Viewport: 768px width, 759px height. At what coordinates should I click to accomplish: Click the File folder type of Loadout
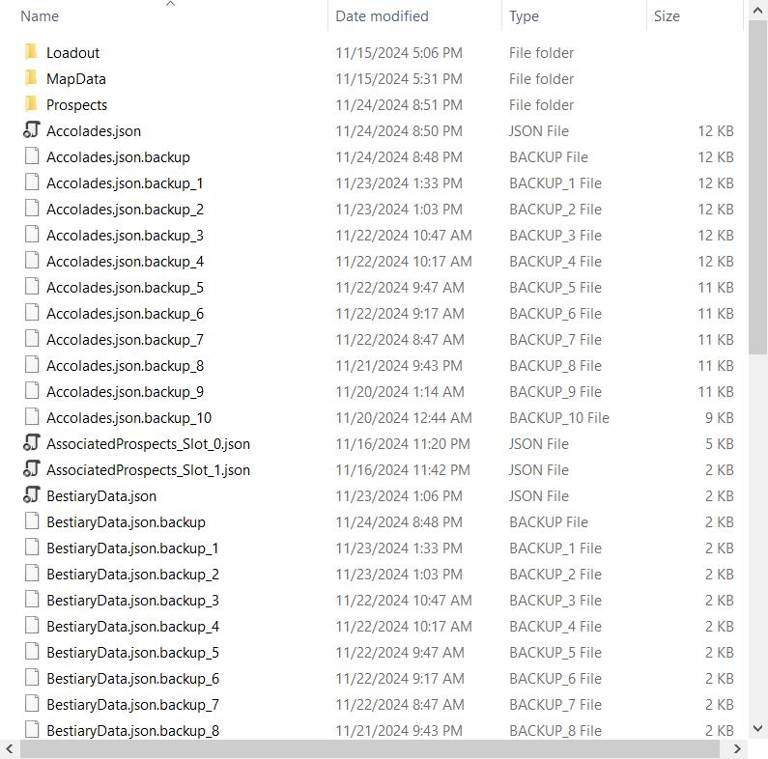pos(541,52)
